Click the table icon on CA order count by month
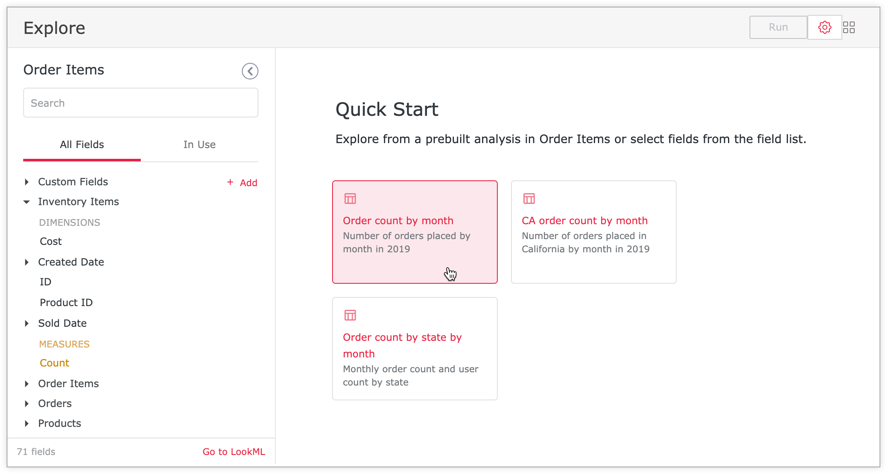Image resolution: width=887 pixels, height=474 pixels. pyautogui.click(x=528, y=199)
